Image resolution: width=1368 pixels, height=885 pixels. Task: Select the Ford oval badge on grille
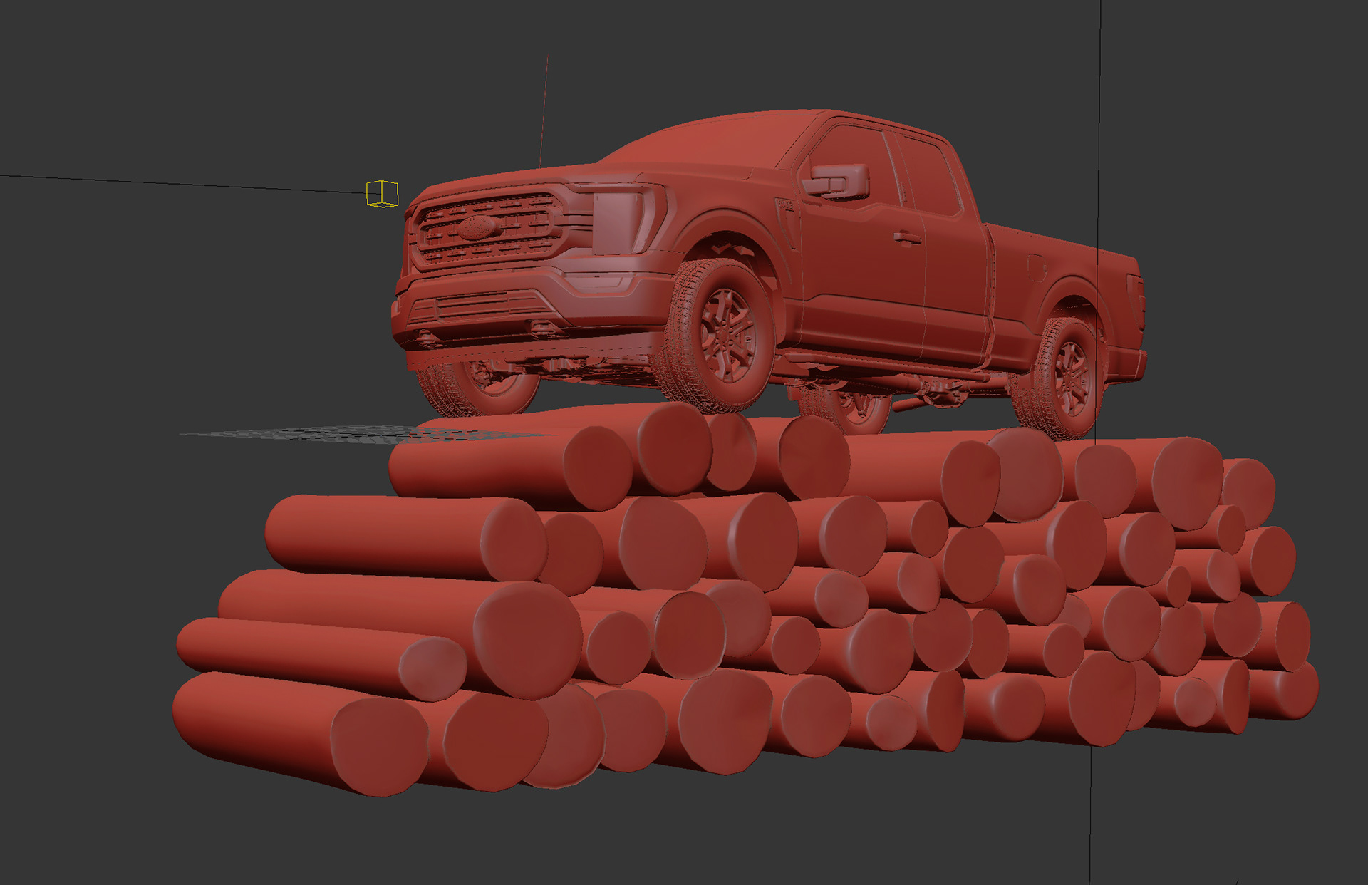(476, 229)
